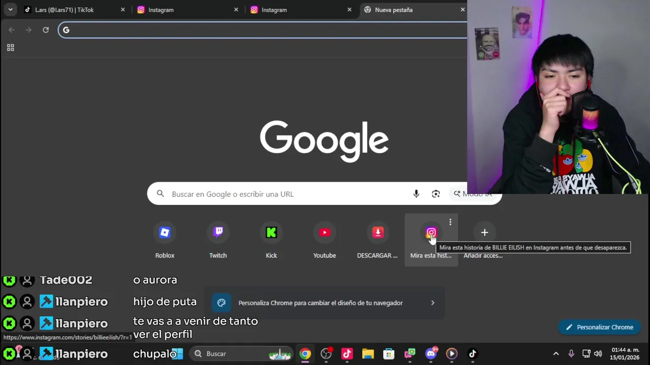Open the Kick shortcut tile

pyautogui.click(x=271, y=240)
